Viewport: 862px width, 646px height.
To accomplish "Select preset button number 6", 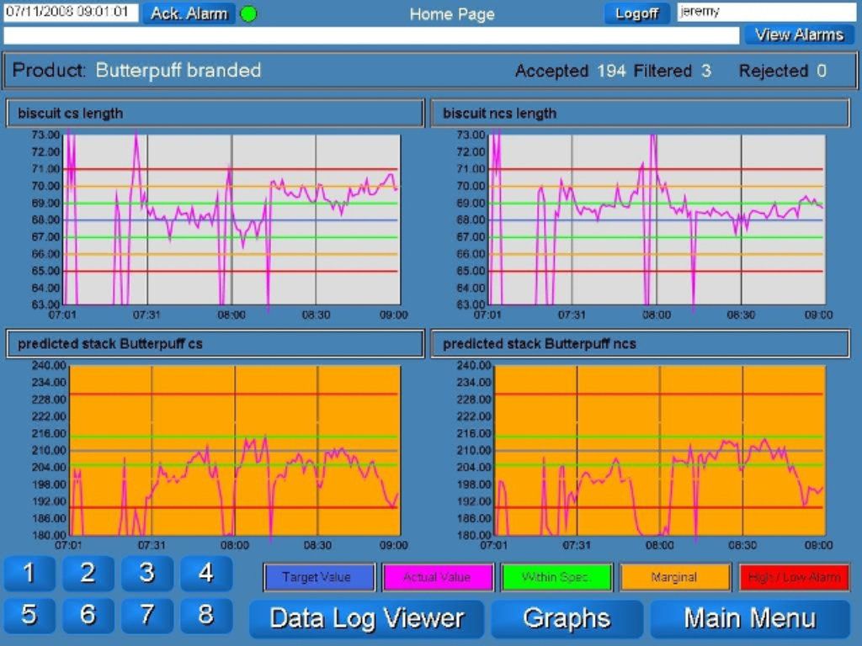I will (88, 616).
